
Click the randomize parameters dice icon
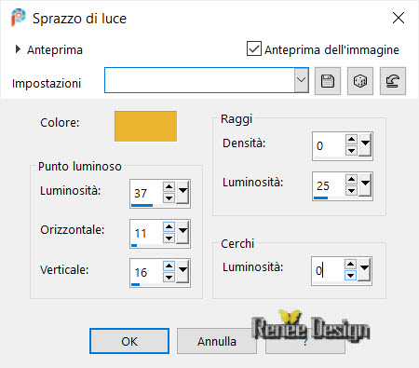pos(360,81)
